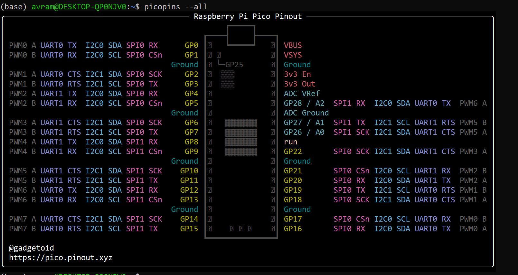Click SPI1 TX in the GP15 row
The image size is (518, 275).
tap(142, 229)
